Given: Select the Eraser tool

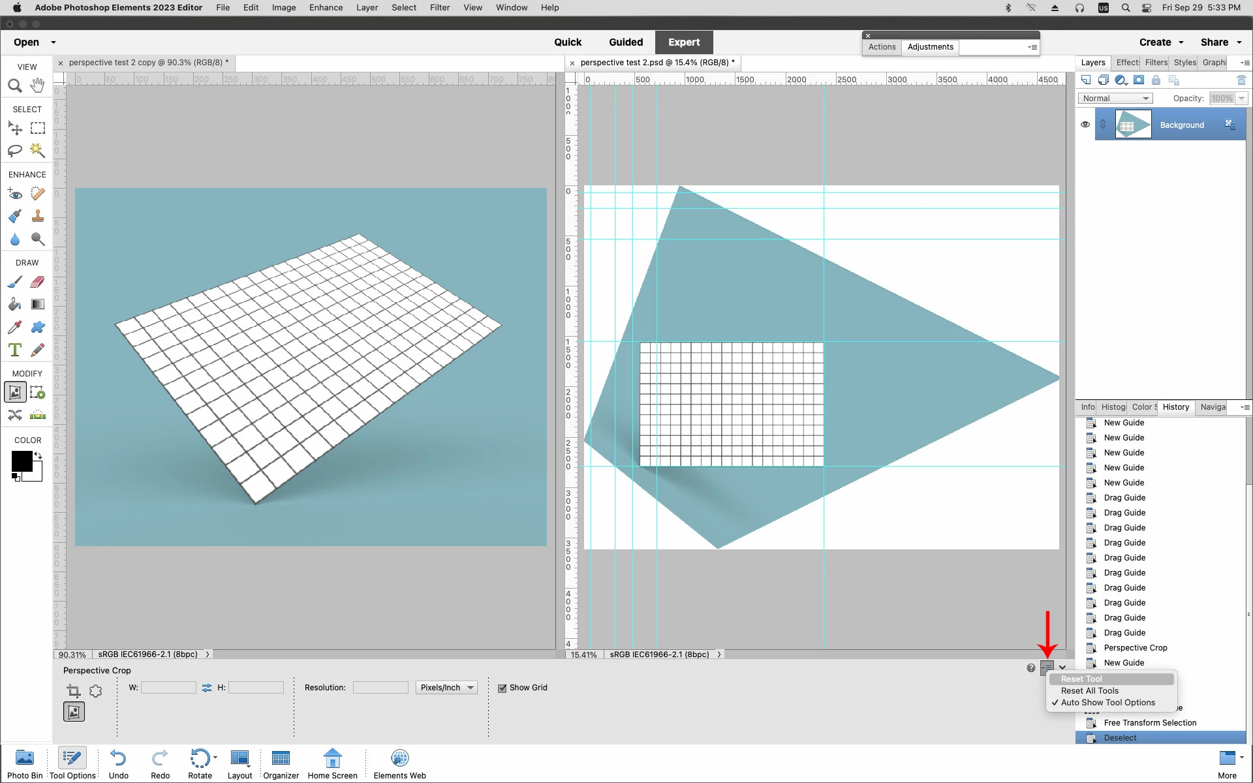Looking at the screenshot, I should (x=38, y=282).
